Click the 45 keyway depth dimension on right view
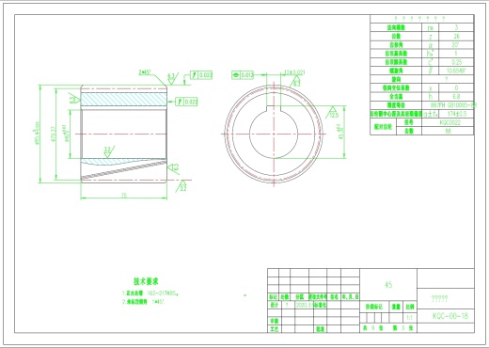Screen dimensions: 489x348 [x=340, y=132]
